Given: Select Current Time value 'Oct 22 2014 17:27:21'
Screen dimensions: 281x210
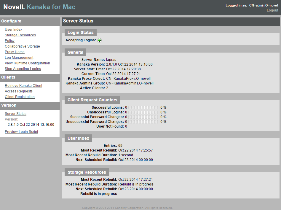Looking at the screenshot, I should (x=124, y=74).
